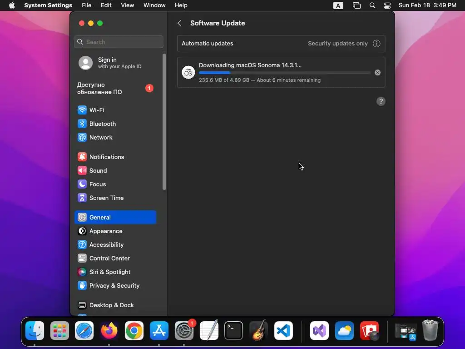
Task: Open Photo Booth from the Dock
Action: [x=369, y=331]
